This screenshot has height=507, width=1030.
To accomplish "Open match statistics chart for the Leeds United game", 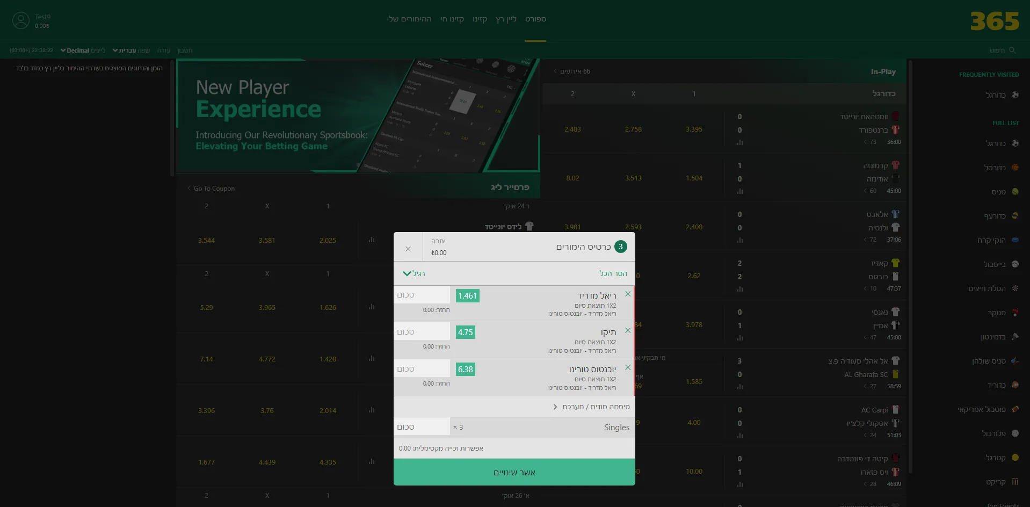I will 371,240.
